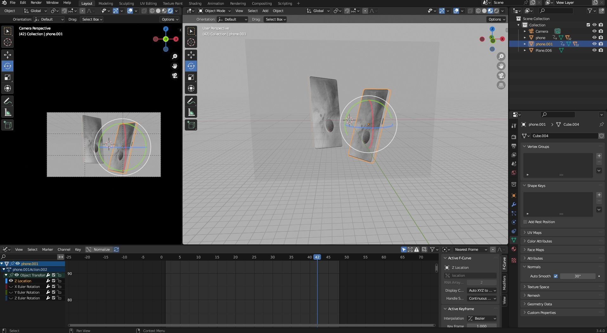Toggle camera view in right viewport
Screen dimensions: 607x333
501,76
